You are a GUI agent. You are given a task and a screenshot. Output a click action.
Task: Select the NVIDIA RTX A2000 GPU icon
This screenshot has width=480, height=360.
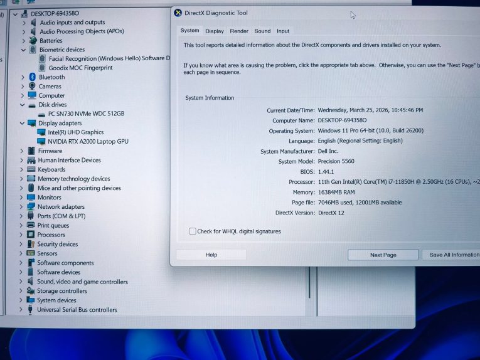click(41, 141)
